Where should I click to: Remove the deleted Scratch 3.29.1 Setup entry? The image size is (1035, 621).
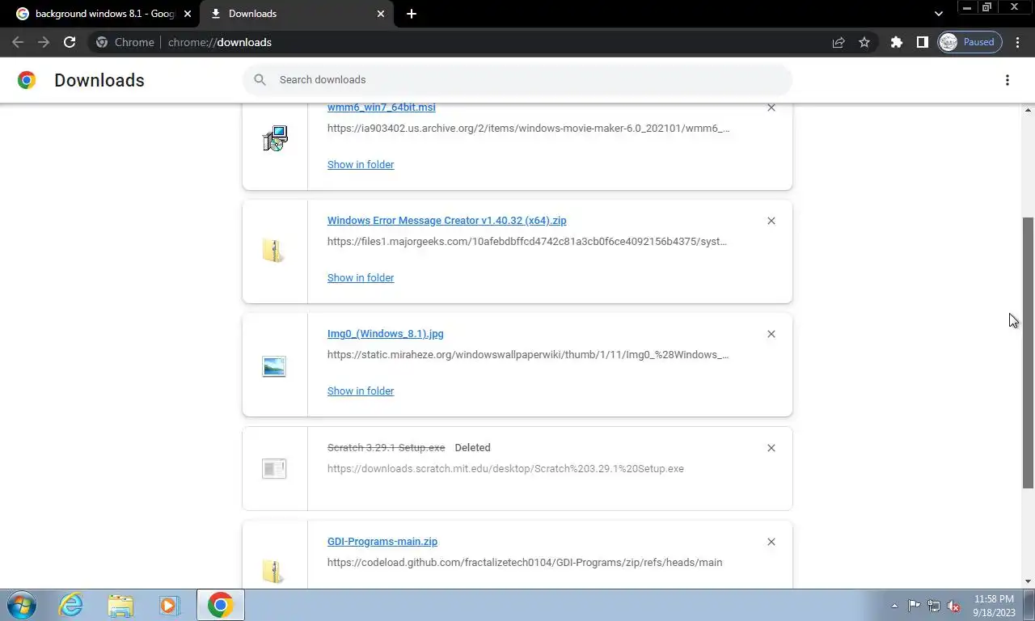771,448
